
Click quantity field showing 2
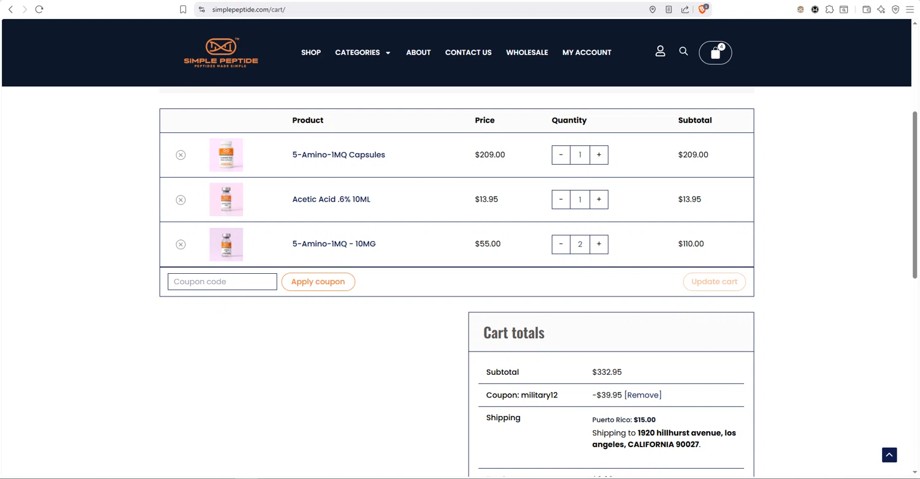[580, 244]
